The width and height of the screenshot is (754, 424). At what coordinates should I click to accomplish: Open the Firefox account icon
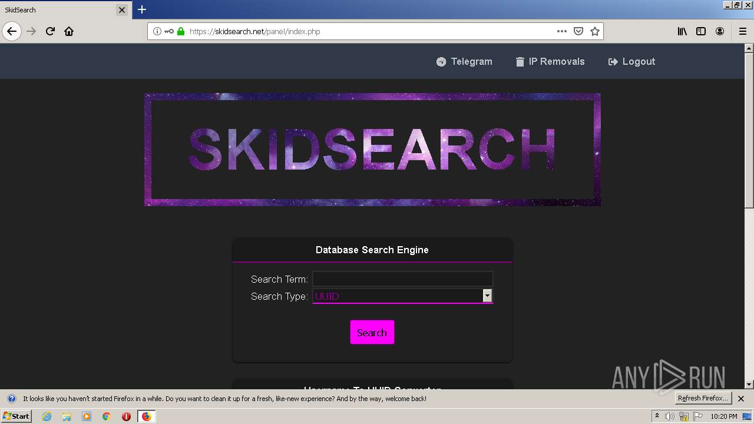click(x=720, y=31)
